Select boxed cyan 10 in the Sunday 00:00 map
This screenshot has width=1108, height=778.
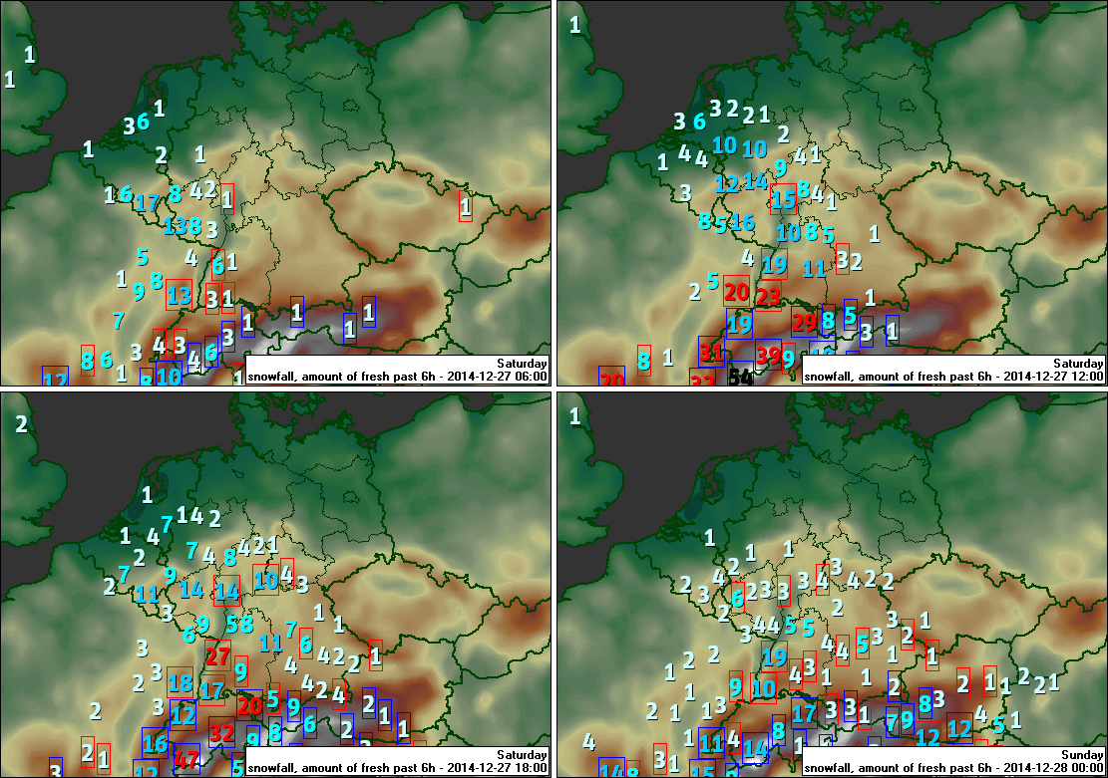coord(763,687)
